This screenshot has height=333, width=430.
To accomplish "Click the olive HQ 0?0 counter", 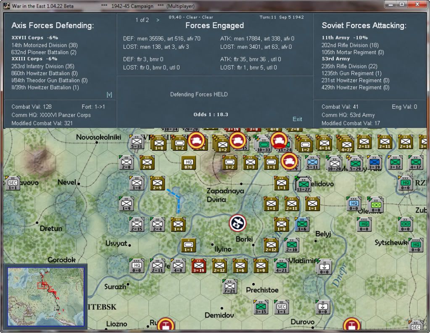I will 188,163.
